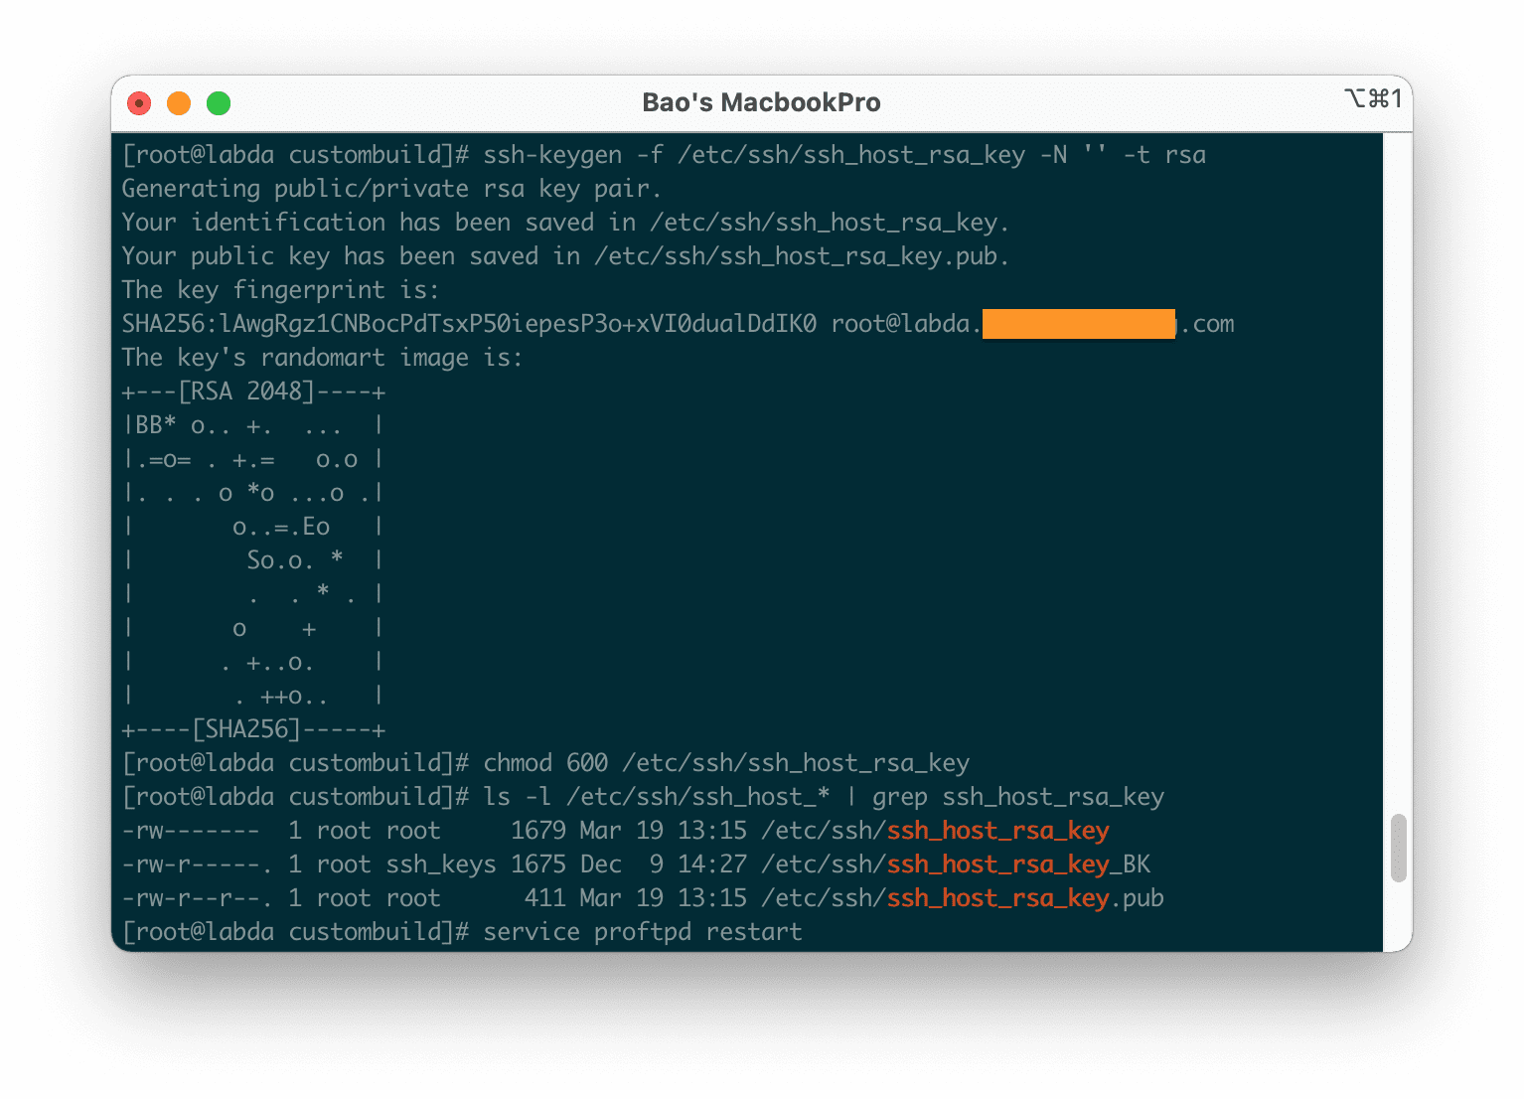
Task: Click the red close traffic light button
Action: coord(139,102)
